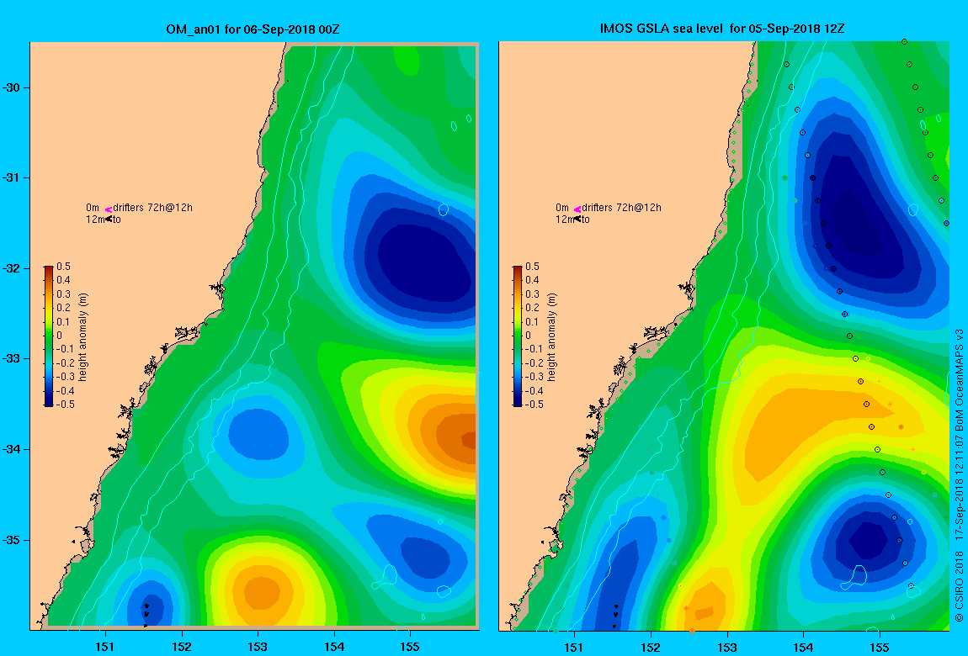
Task: Click the magenta 0m drifter arrow in right legend
Action: [577, 209]
